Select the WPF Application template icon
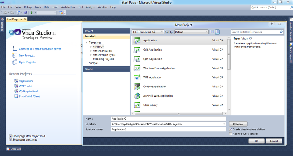This screenshot has height=156, width=294. pyautogui.click(x=137, y=77)
